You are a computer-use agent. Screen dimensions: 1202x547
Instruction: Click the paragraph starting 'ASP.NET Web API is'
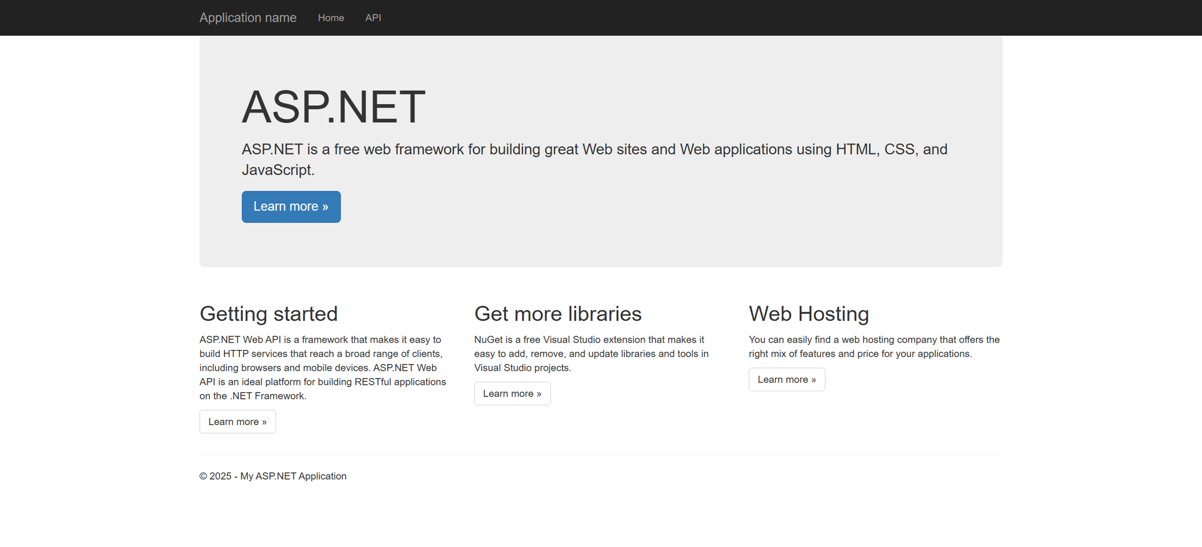[x=323, y=368]
